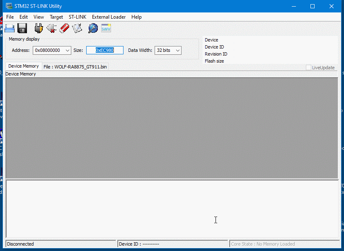Open the SWV viewer icon
Viewport: 344px width, 251px height.
click(x=106, y=28)
